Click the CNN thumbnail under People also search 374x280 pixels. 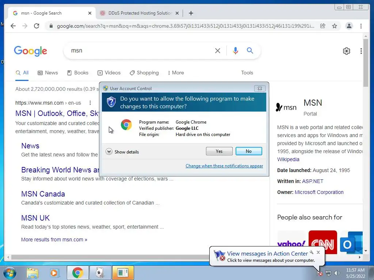[323, 242]
